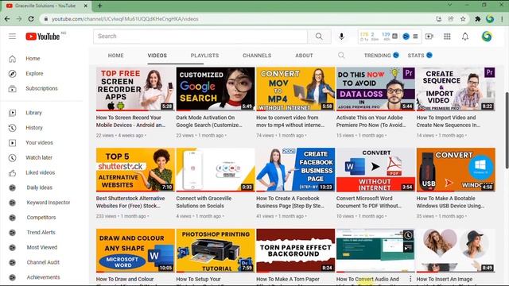
Task: Open the CHANNELS tab
Action: pyautogui.click(x=257, y=56)
